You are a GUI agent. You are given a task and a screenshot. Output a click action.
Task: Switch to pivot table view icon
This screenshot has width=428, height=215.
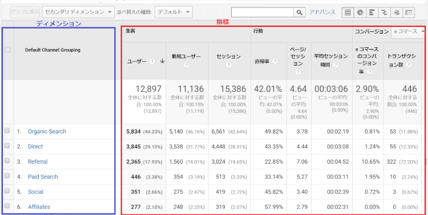409,13
